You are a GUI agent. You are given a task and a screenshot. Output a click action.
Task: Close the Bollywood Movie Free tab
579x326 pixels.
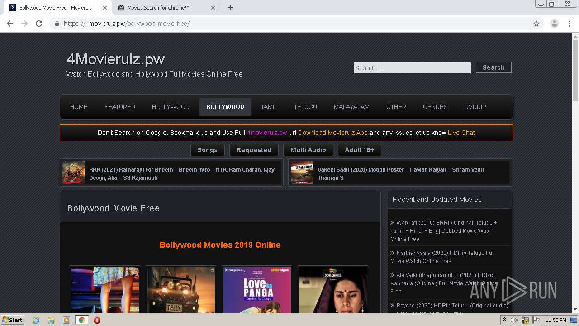(x=105, y=8)
